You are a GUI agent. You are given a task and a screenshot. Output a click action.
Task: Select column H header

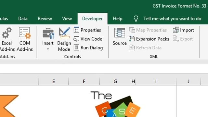133,81
